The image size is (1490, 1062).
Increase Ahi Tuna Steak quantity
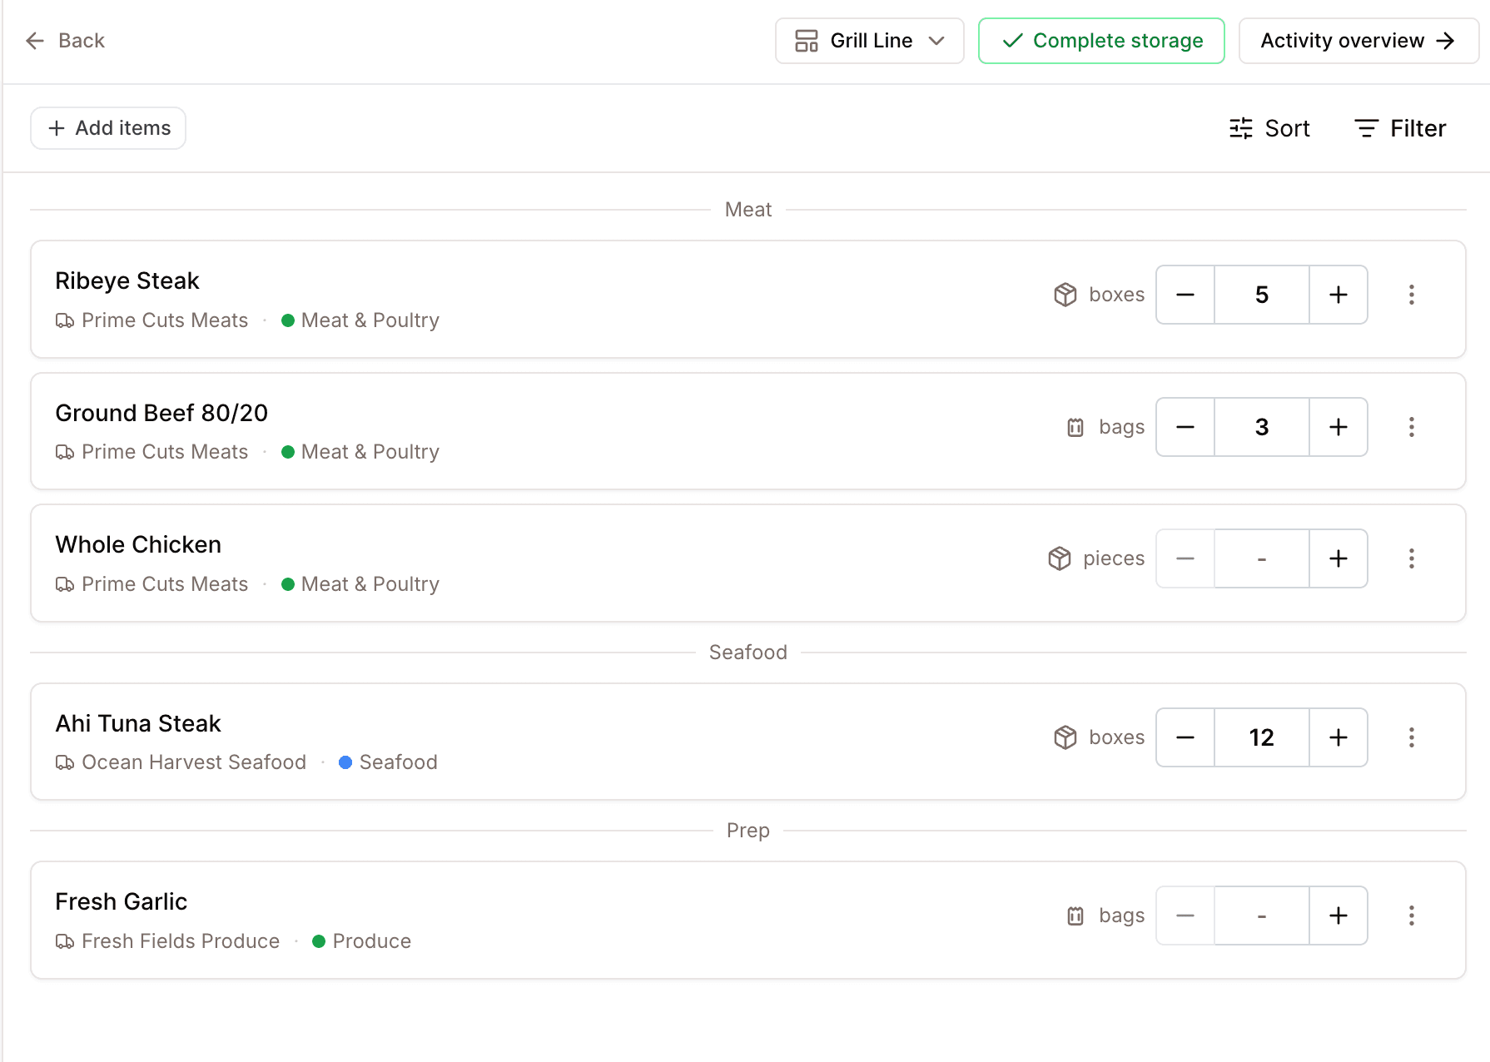click(x=1339, y=737)
